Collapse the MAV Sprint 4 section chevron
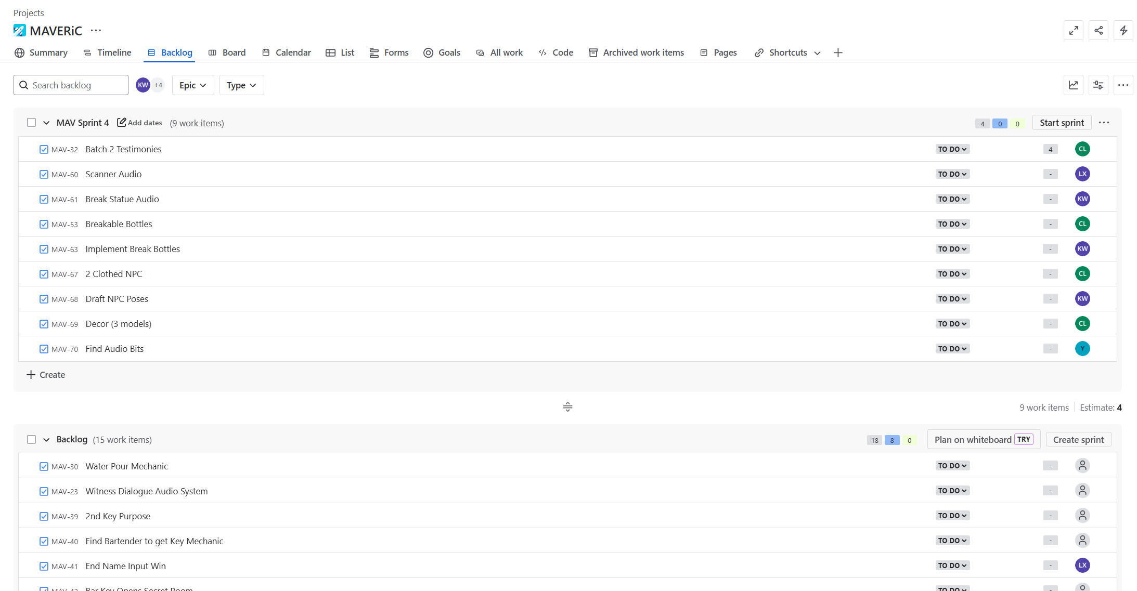Screen dimensions: 1137x591 [x=46, y=123]
